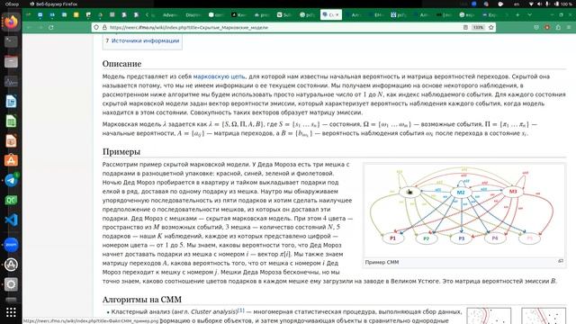Open Software Updater from the dock
Image resolution: width=576 pixels, height=324 pixels.
click(x=11, y=265)
